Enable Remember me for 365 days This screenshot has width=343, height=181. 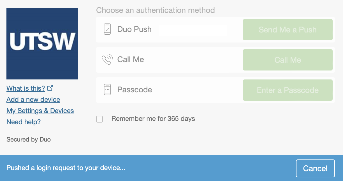pos(99,119)
